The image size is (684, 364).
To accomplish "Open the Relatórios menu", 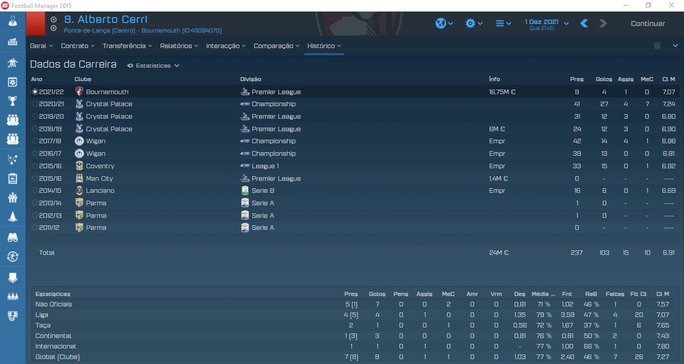I will 179,46.
